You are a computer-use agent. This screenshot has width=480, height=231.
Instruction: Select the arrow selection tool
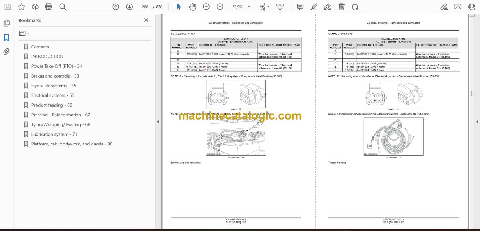(179, 7)
